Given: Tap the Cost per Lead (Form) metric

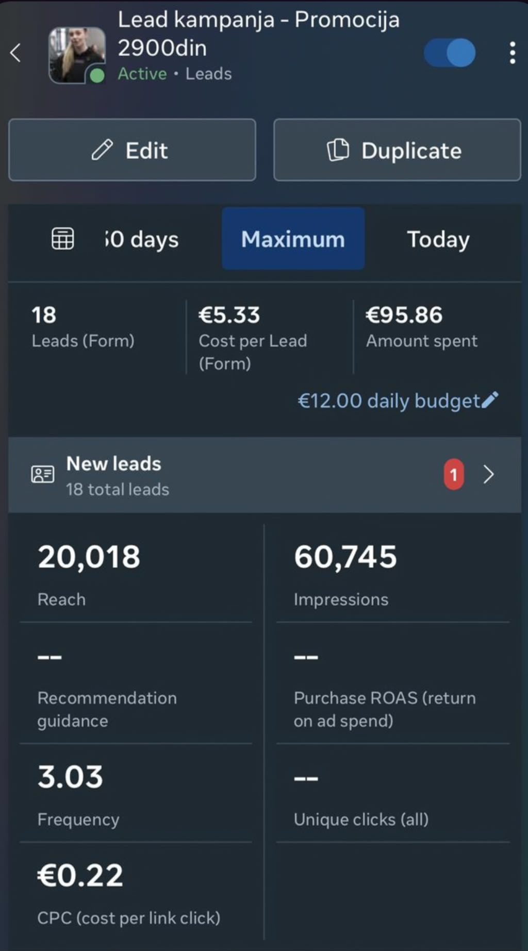Looking at the screenshot, I should point(268,337).
